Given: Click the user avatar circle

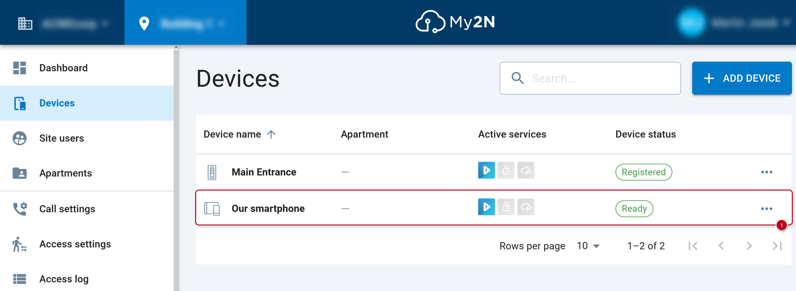Looking at the screenshot, I should coord(691,23).
